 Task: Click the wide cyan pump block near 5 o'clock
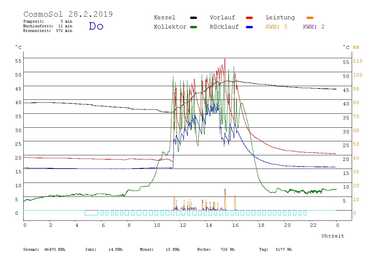click(92, 213)
